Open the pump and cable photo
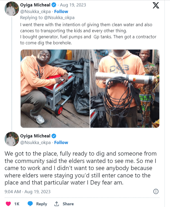Image resolution: width=170 pixels, height=207 pixels. click(125, 89)
